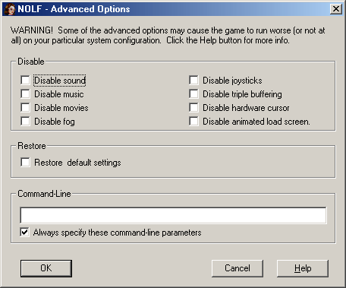The width and height of the screenshot is (346, 288).
Task: Click the WARNING message text
Action: (168, 35)
